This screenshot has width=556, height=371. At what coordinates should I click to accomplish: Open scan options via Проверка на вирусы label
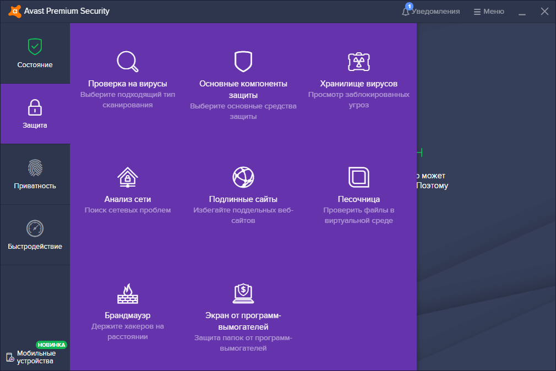pyautogui.click(x=127, y=84)
